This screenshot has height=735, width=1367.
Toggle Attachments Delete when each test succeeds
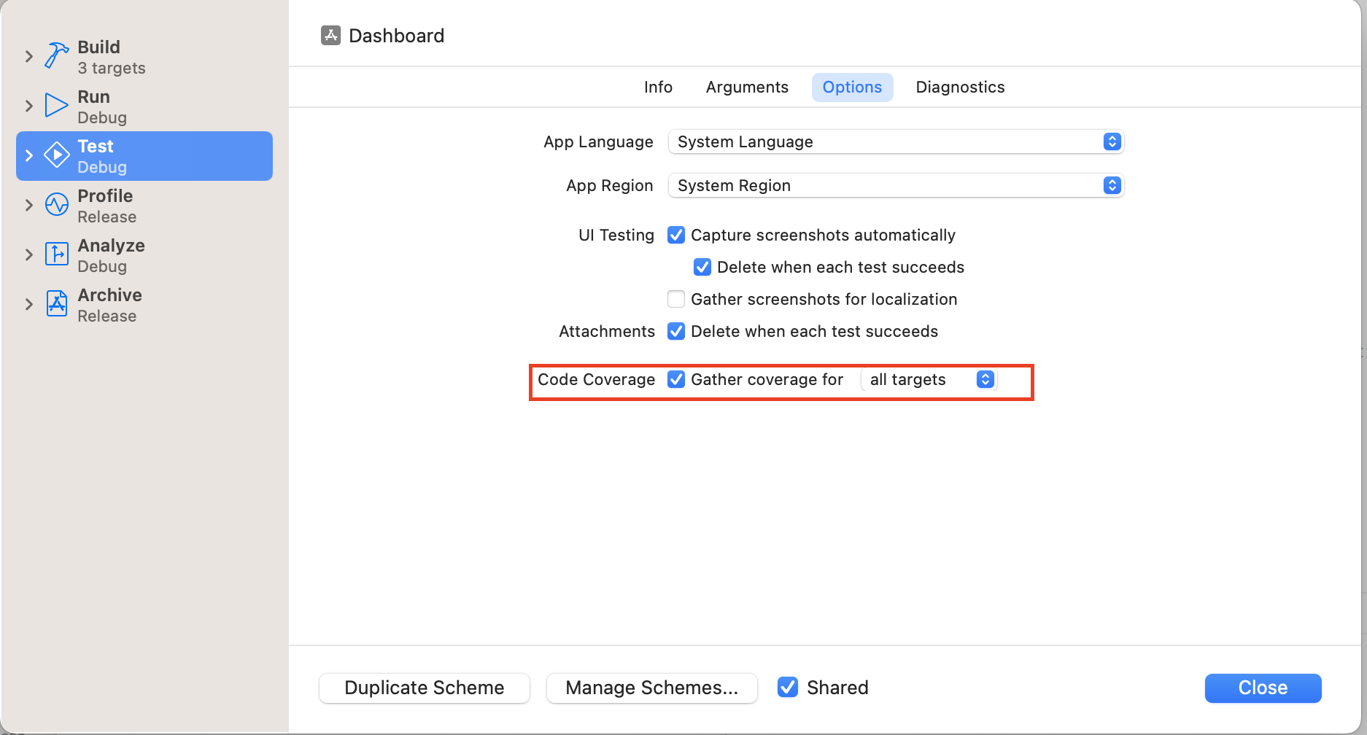point(676,331)
